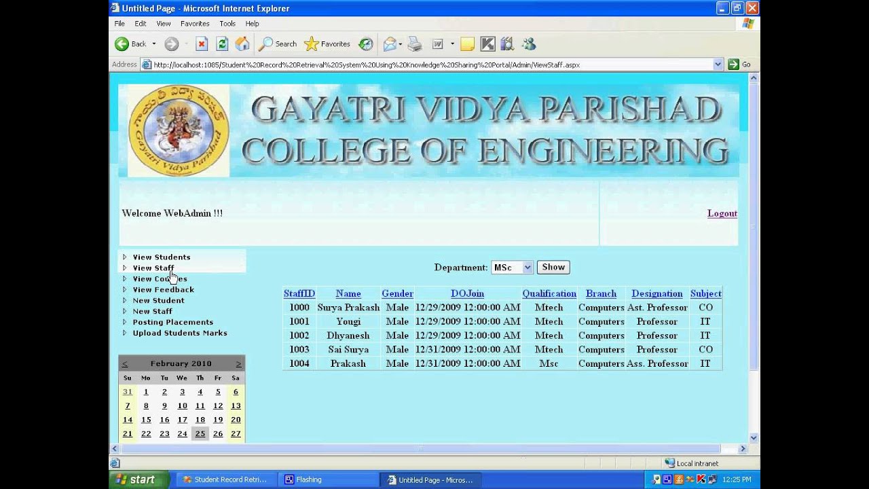Open Posting Placements in the side menu
The height and width of the screenshot is (489, 869).
tap(173, 322)
